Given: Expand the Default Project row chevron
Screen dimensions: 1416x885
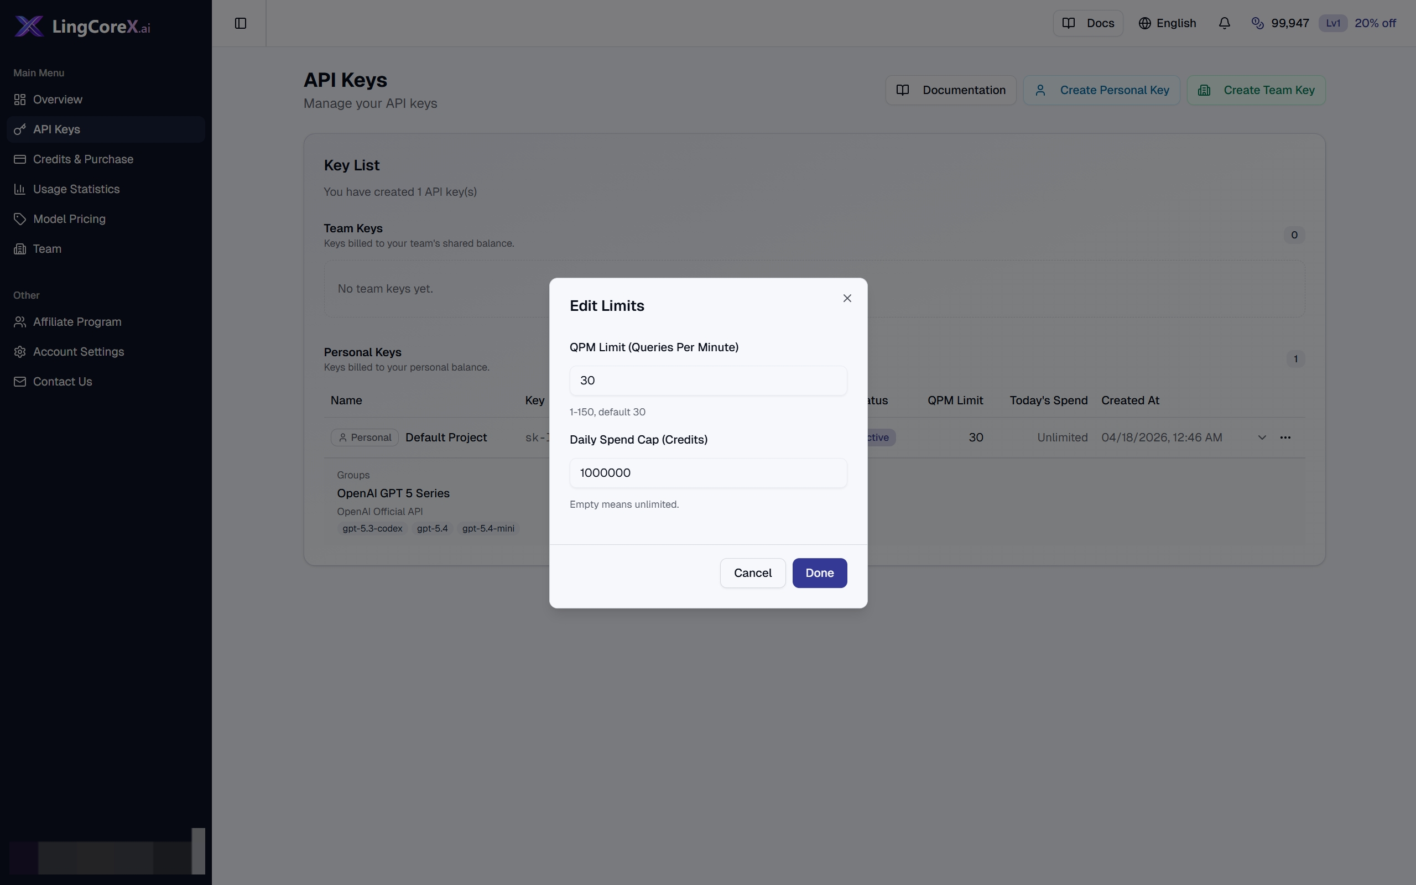Looking at the screenshot, I should click(1262, 438).
